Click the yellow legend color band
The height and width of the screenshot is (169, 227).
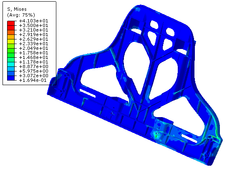click(11, 42)
